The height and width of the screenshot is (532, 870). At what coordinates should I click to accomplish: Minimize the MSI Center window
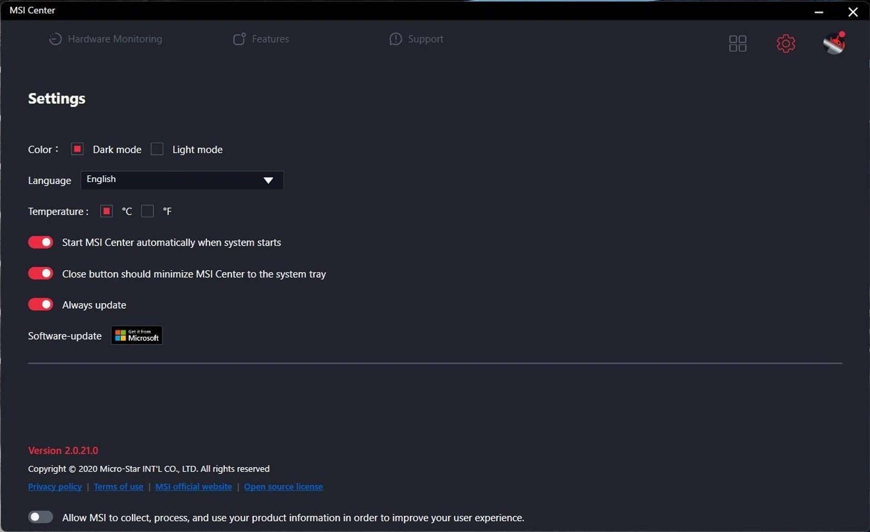(818, 12)
